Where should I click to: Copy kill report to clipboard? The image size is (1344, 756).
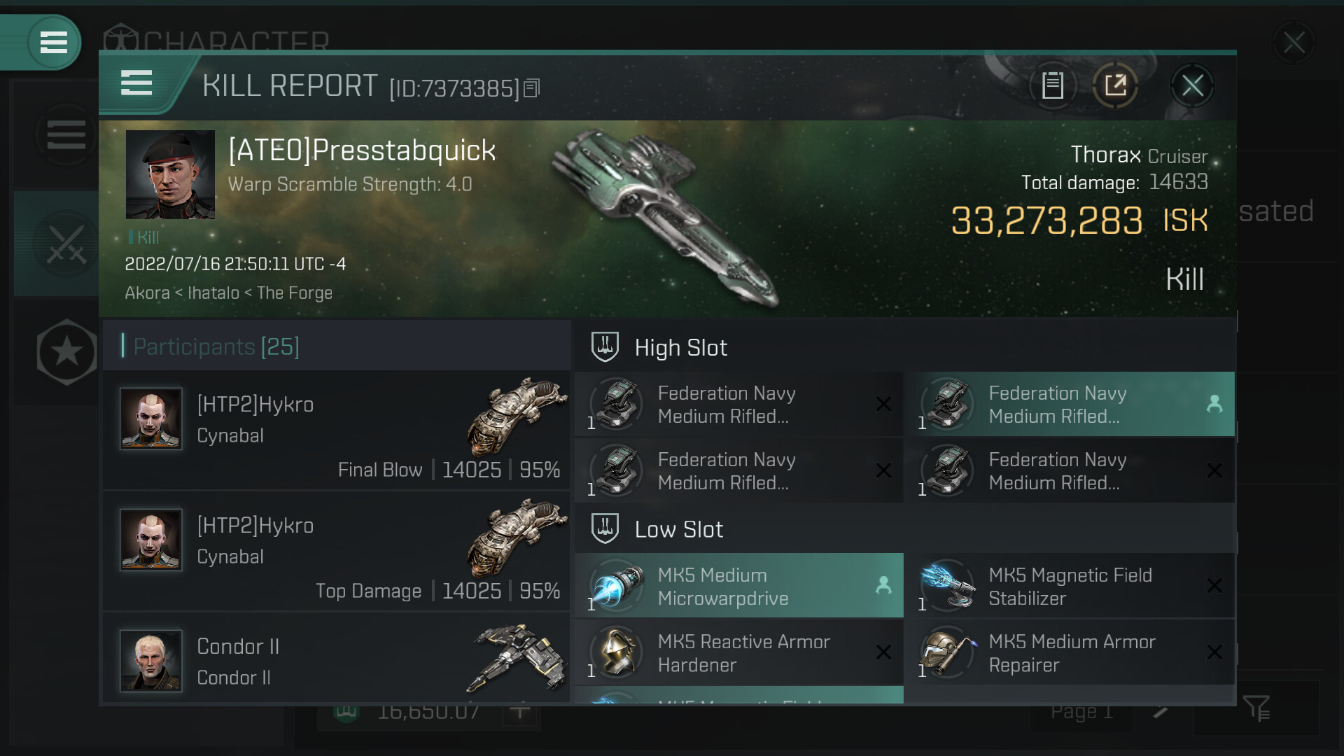[1052, 86]
